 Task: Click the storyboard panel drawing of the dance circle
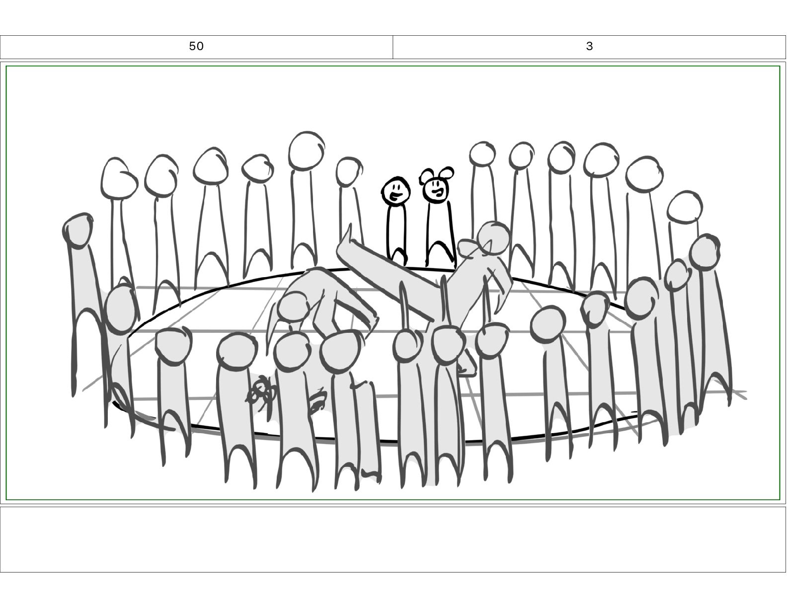pyautogui.click(x=393, y=283)
